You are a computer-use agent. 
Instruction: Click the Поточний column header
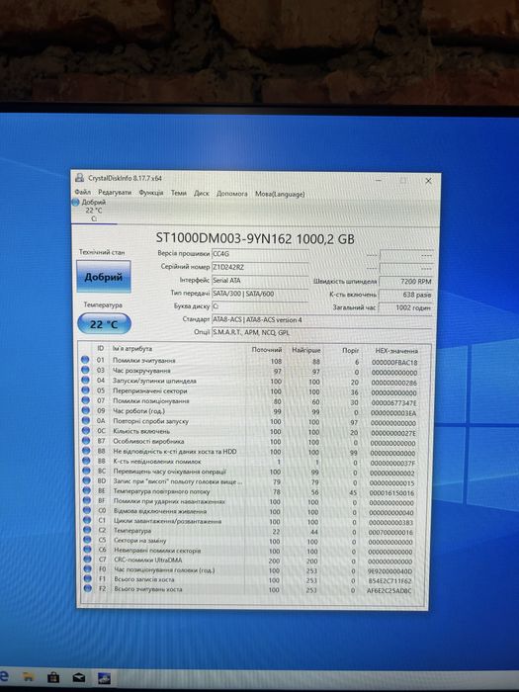pyautogui.click(x=266, y=350)
